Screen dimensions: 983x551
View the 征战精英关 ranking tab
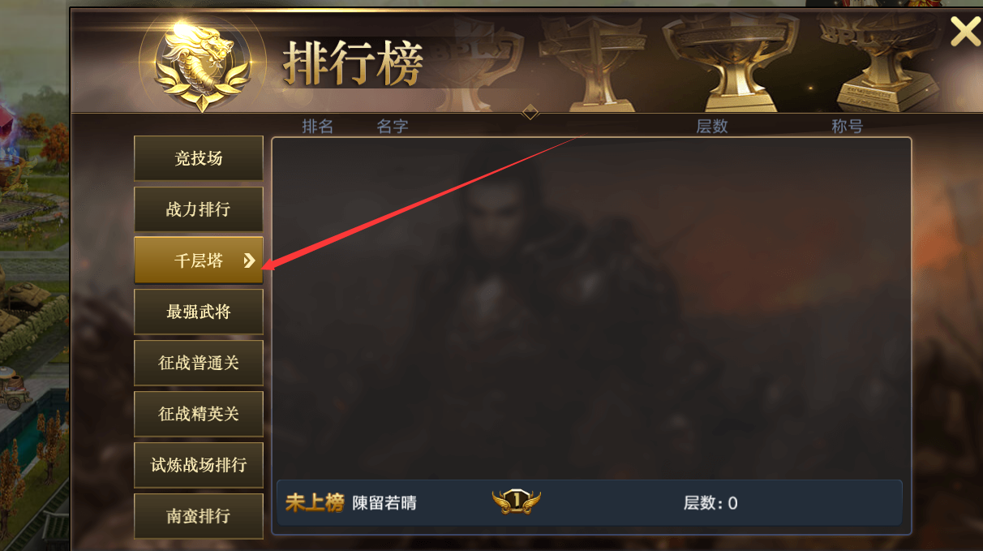pos(199,414)
